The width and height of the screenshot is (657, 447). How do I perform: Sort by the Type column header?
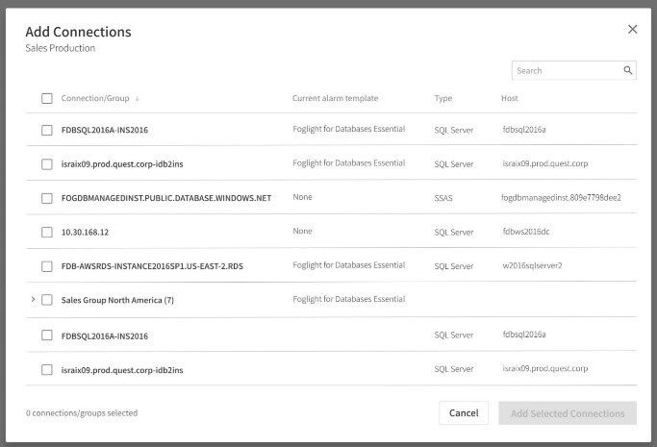click(442, 98)
